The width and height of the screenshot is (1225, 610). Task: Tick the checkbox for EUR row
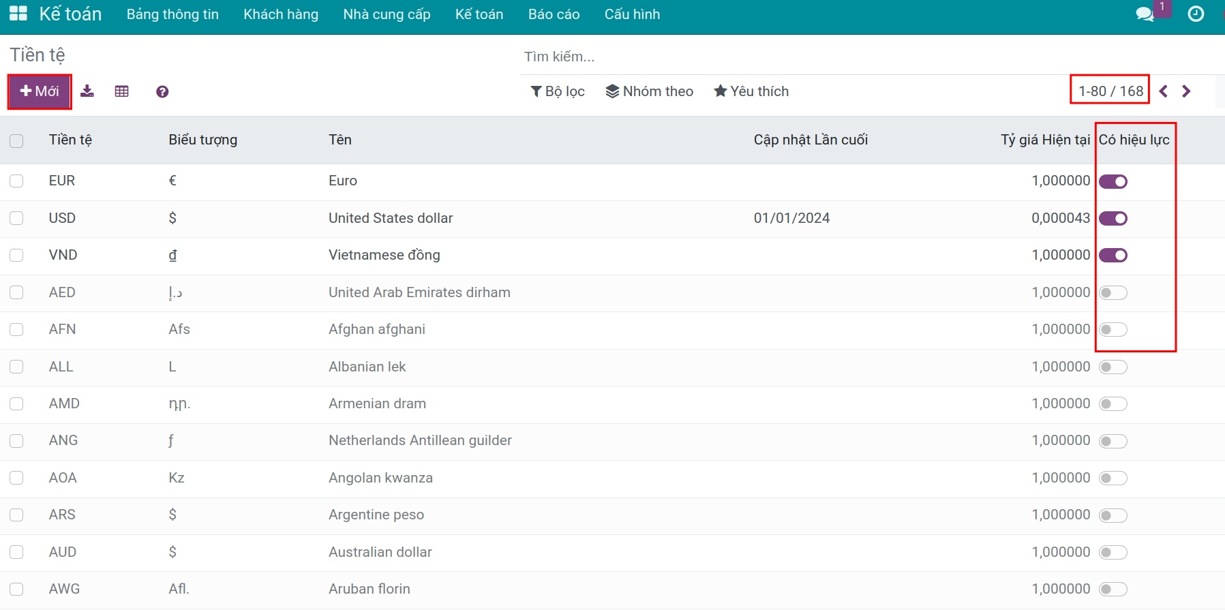coord(16,181)
